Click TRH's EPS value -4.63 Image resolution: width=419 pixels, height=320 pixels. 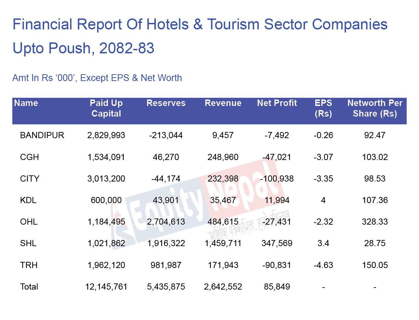point(323,265)
